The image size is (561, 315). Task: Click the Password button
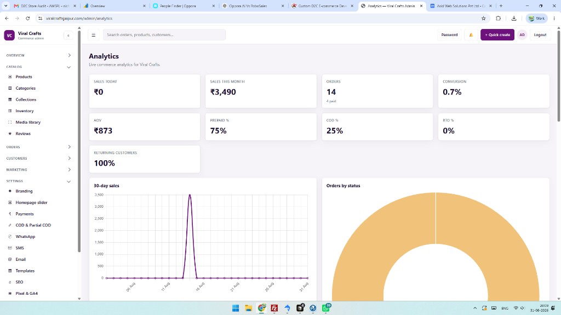[449, 35]
